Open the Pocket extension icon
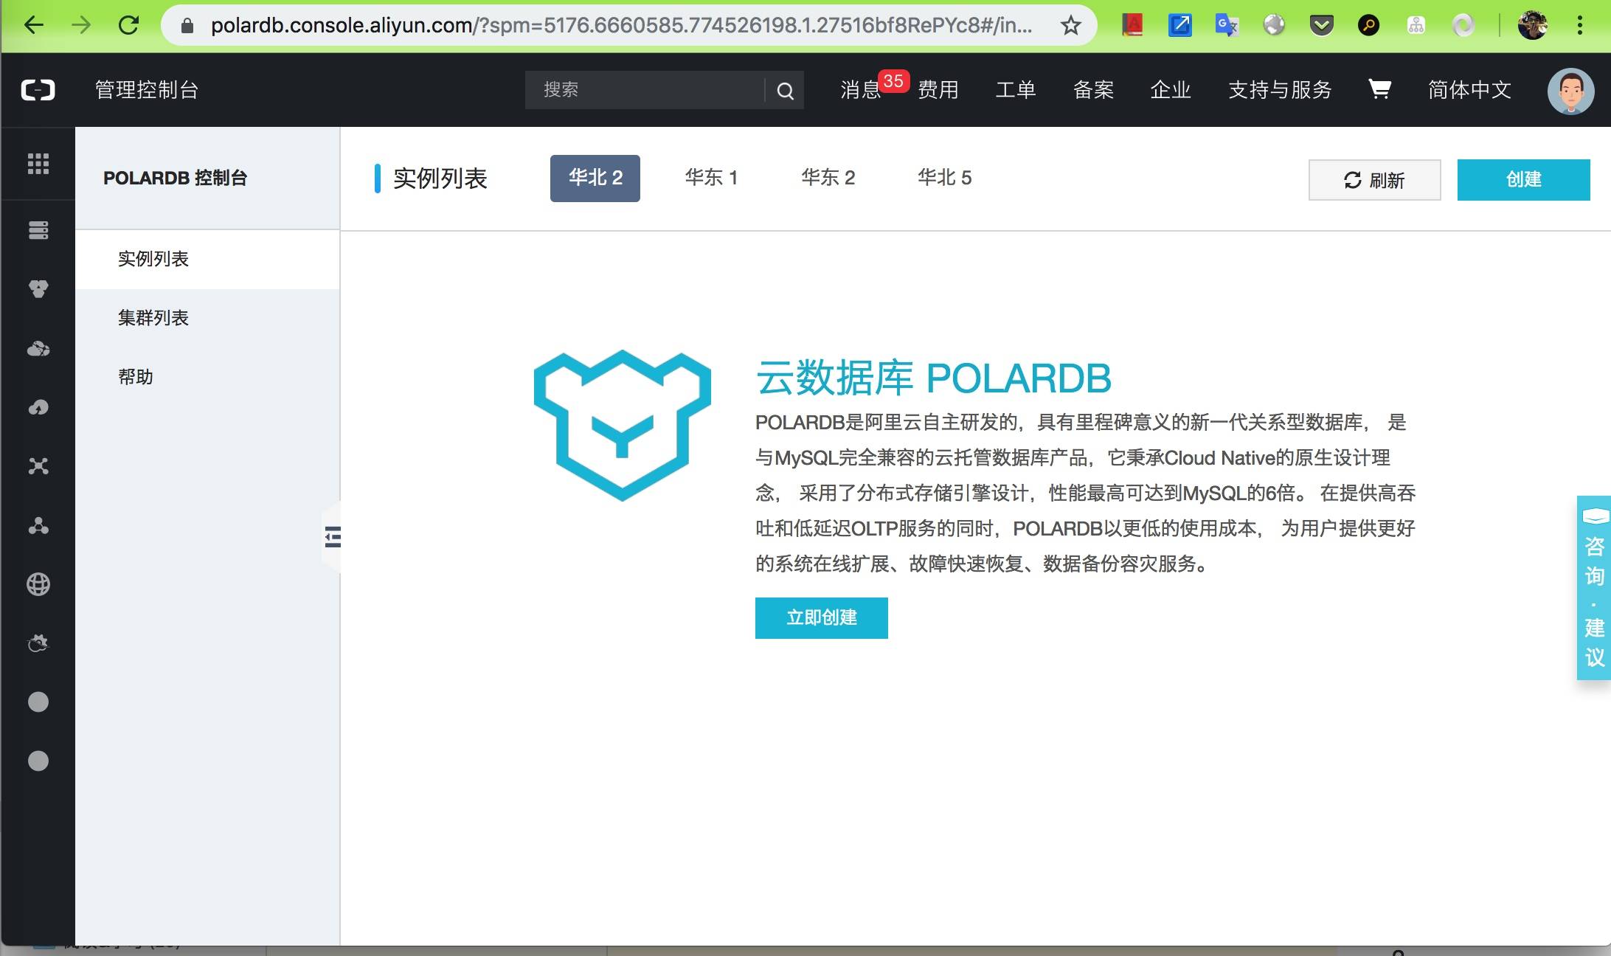The height and width of the screenshot is (956, 1611). pos(1321,27)
